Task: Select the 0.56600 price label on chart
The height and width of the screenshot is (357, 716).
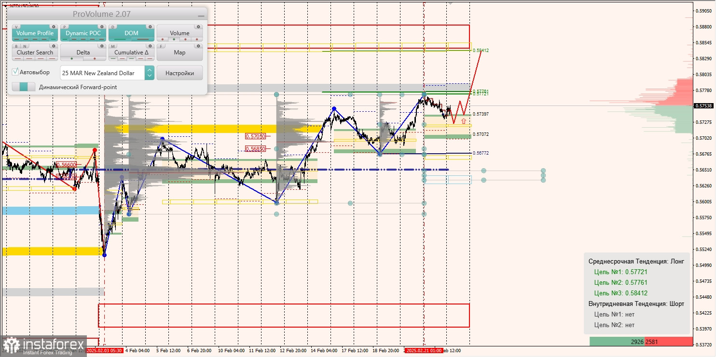Action: (66, 165)
